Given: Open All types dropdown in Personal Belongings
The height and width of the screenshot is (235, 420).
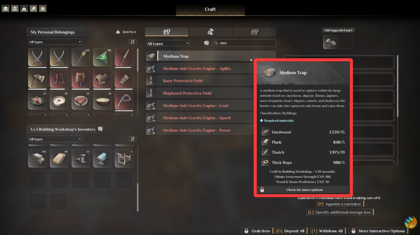Looking at the screenshot, I should pos(55,42).
